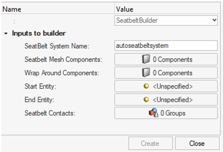
Task: Click the component cube icon for Seatbelt Mesh Components
Action: click(x=146, y=59)
